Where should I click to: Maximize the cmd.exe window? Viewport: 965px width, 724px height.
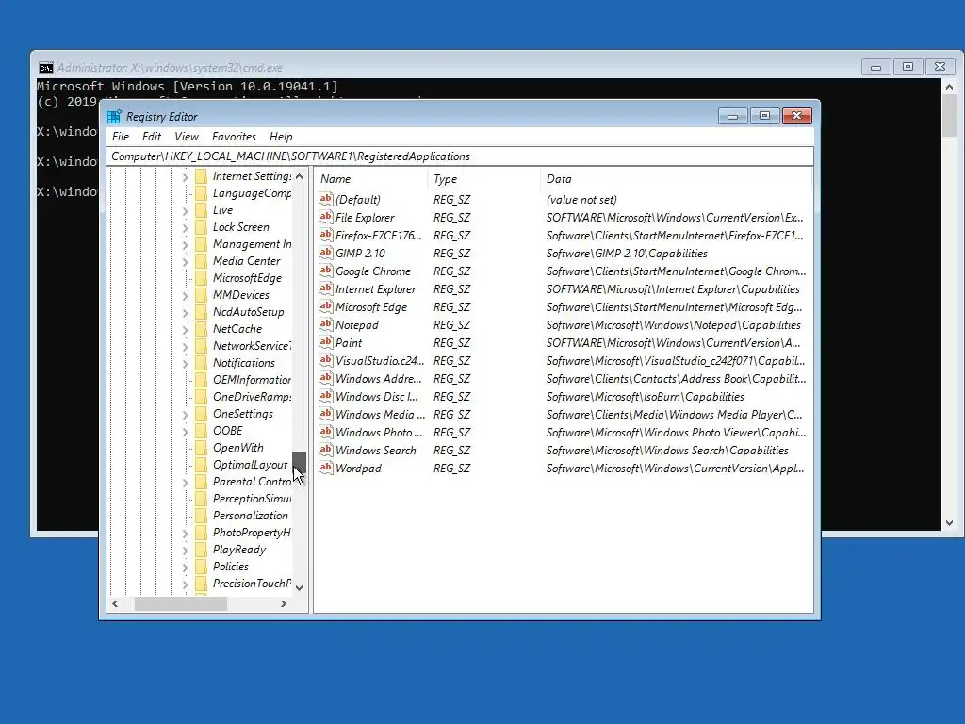pyautogui.click(x=908, y=67)
